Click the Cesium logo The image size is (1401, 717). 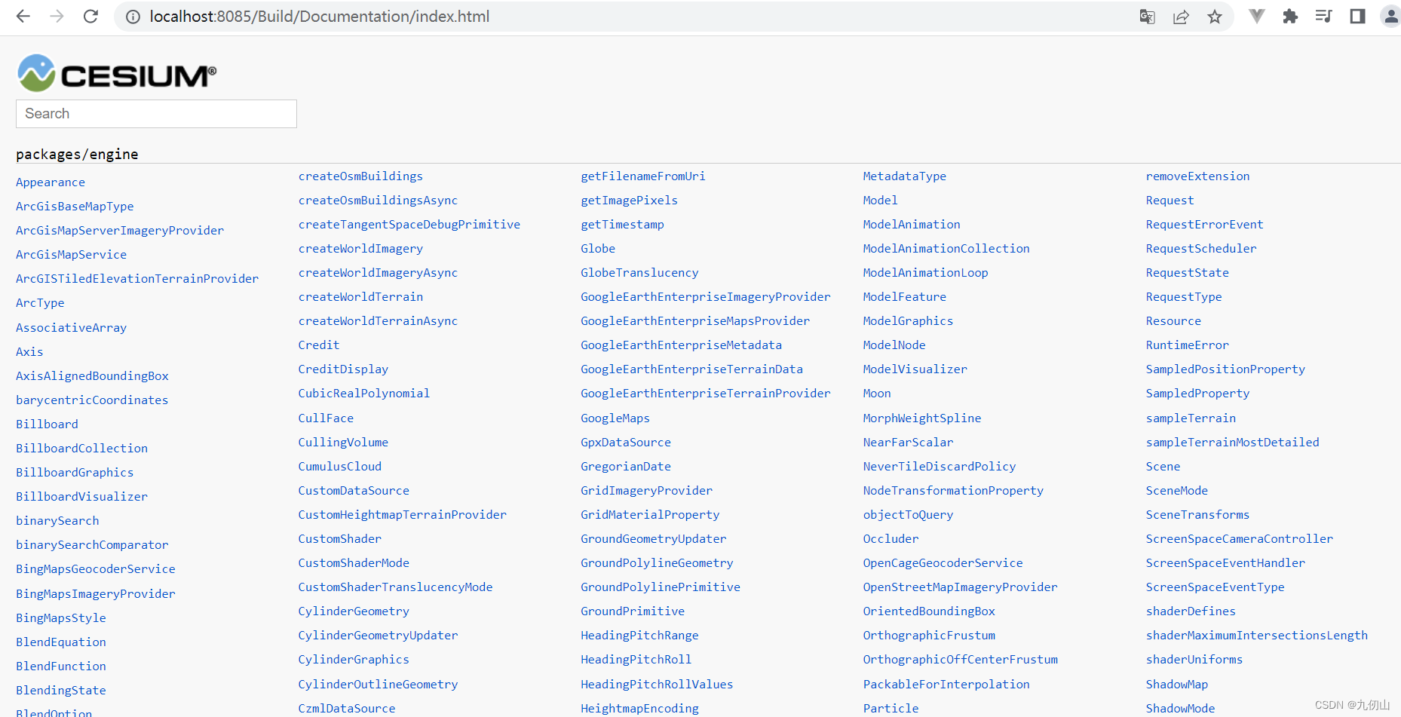pyautogui.click(x=117, y=73)
